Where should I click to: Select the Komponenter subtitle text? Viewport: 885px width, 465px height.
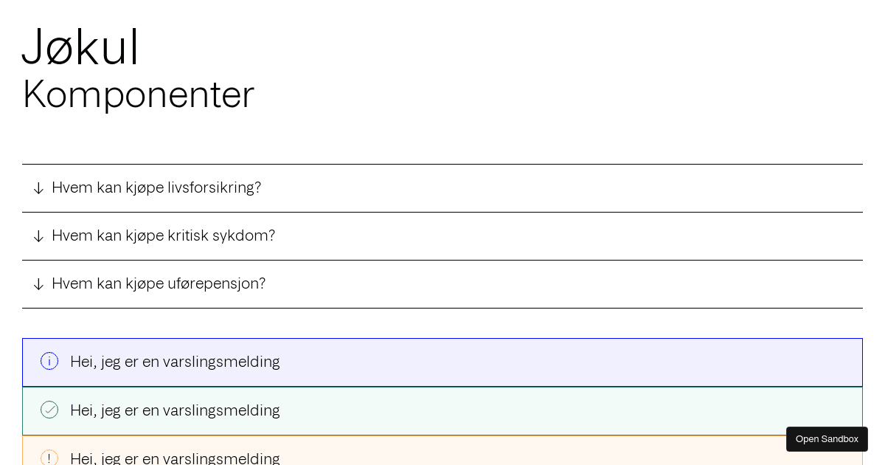138,94
